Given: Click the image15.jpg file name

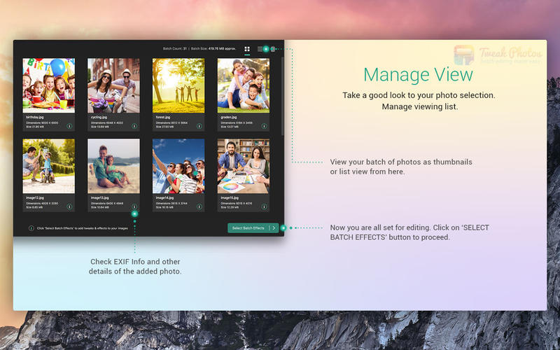Looking at the screenshot, I should click(x=230, y=197).
